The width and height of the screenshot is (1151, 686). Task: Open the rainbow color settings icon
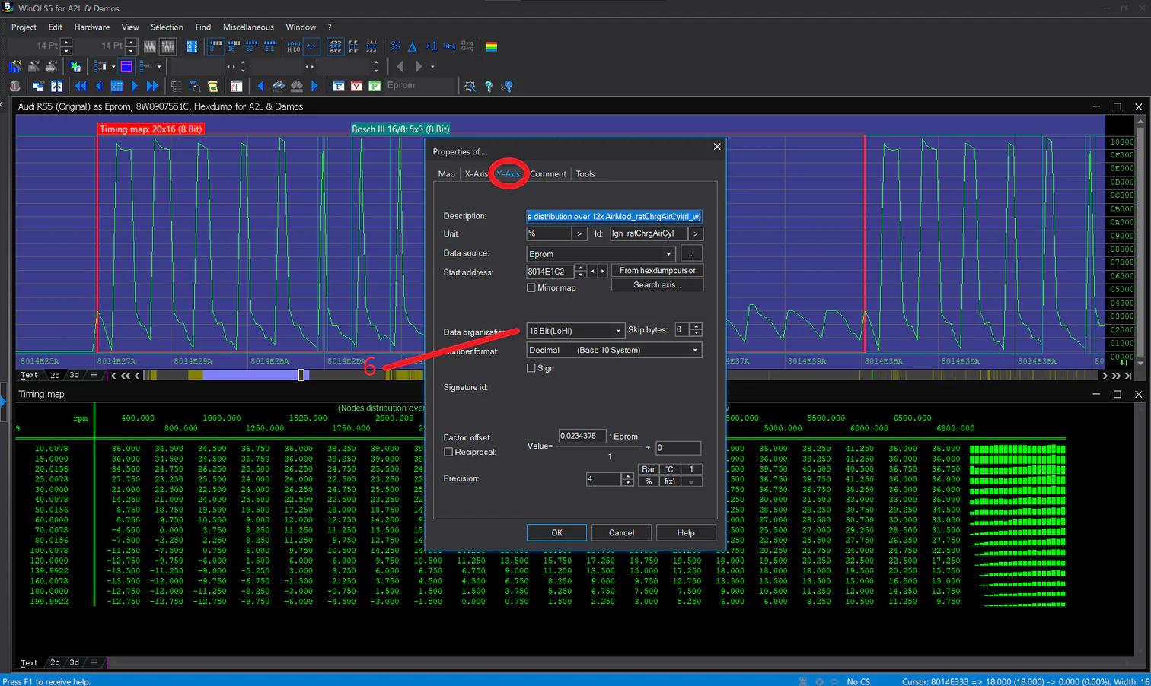click(492, 46)
